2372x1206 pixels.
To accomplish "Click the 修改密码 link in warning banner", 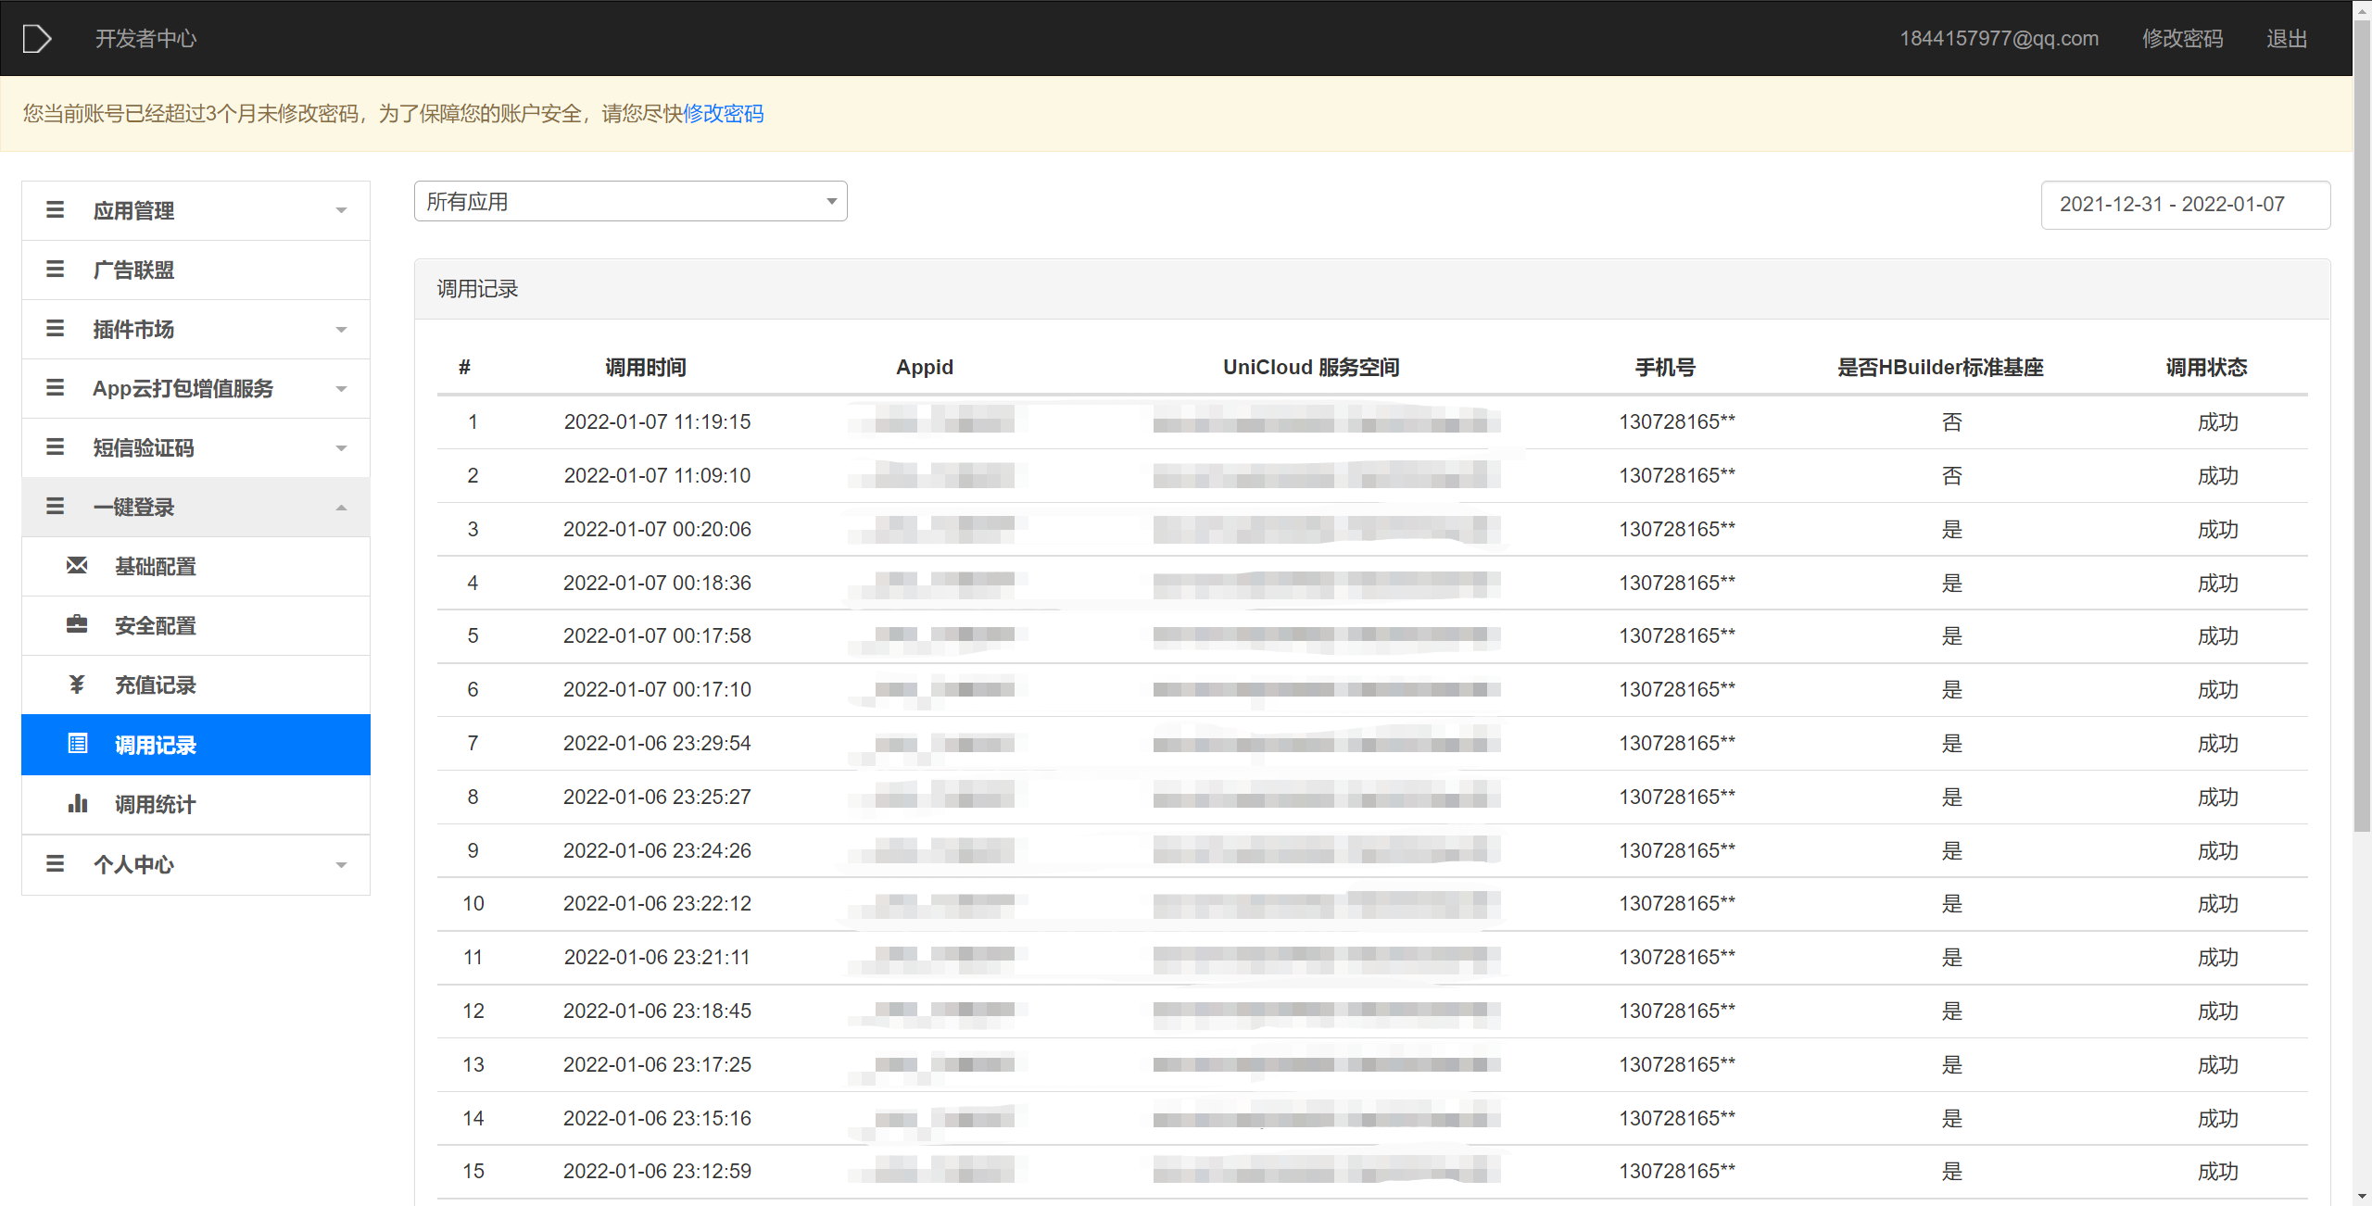I will coord(723,113).
